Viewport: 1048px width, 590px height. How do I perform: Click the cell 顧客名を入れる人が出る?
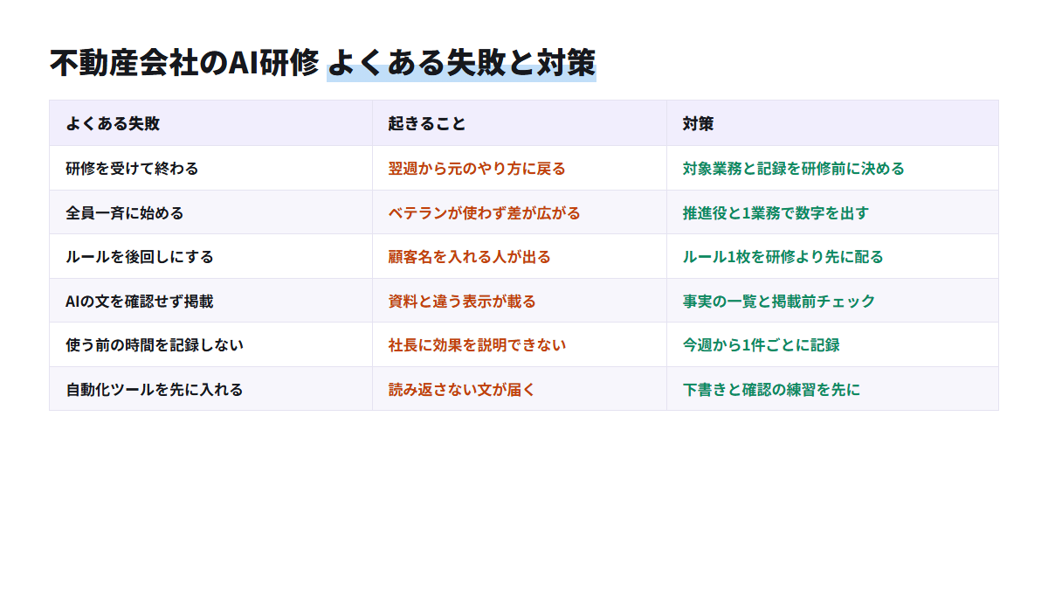pyautogui.click(x=520, y=256)
